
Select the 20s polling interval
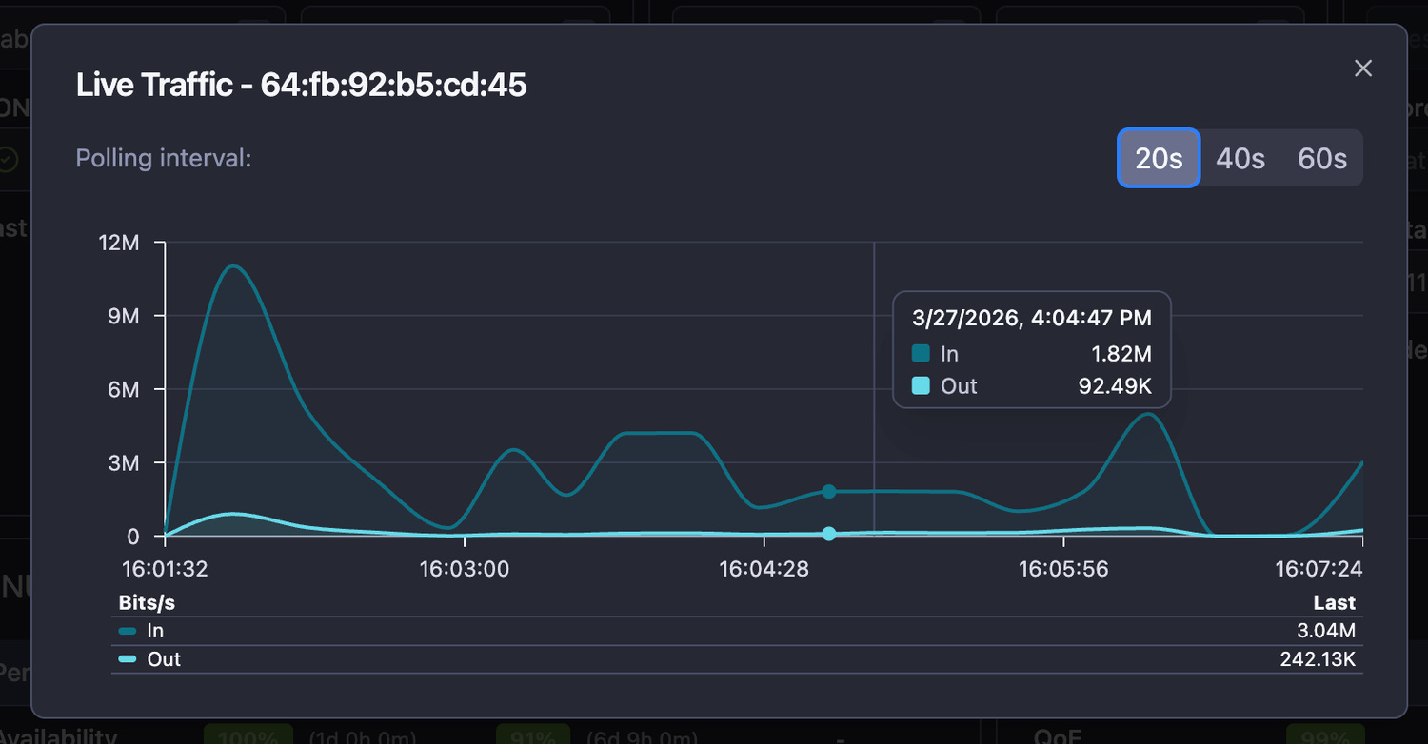(1159, 158)
